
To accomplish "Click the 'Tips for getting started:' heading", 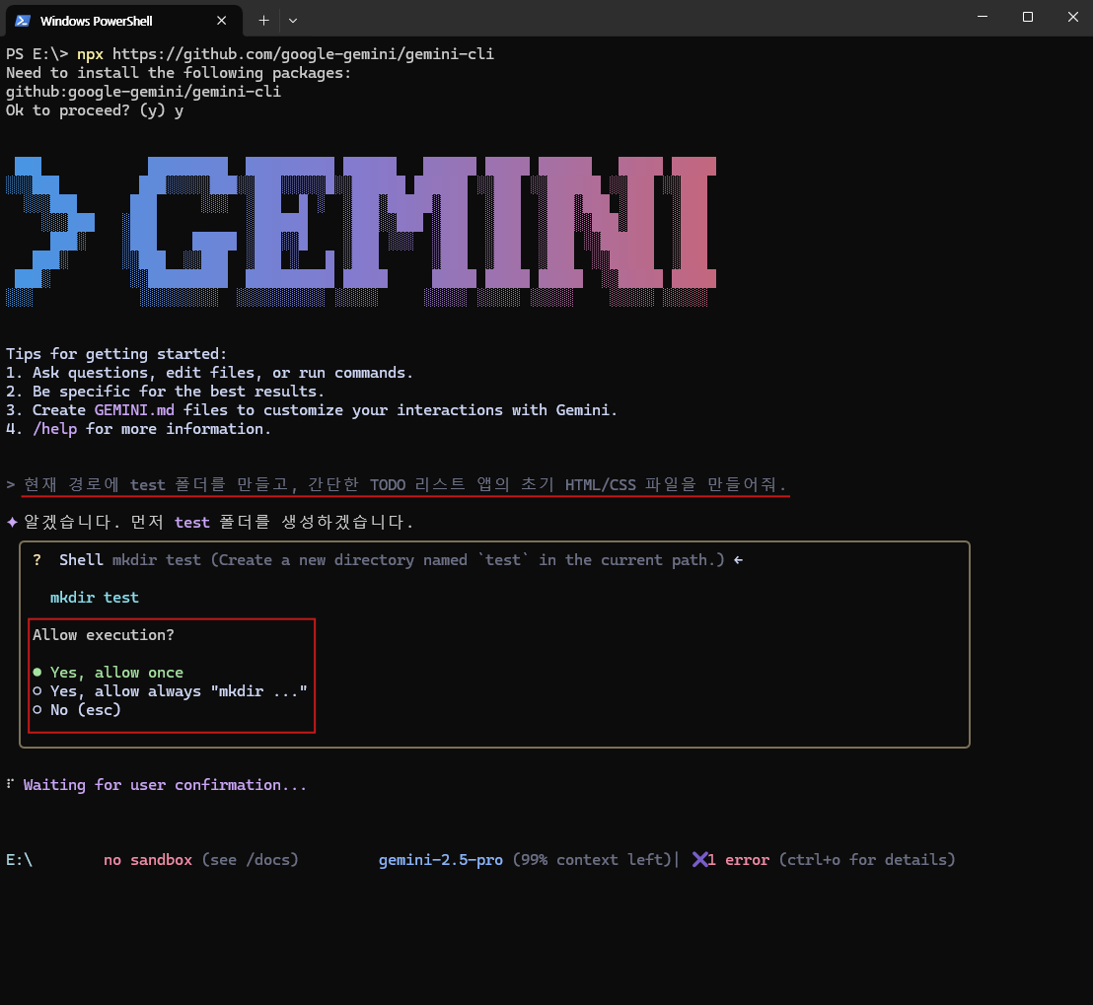I will (x=116, y=354).
